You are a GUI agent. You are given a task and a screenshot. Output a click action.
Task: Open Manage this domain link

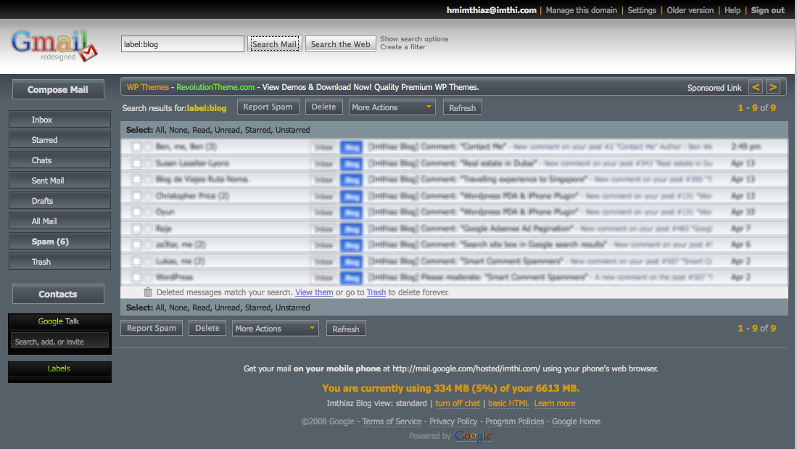pos(581,10)
